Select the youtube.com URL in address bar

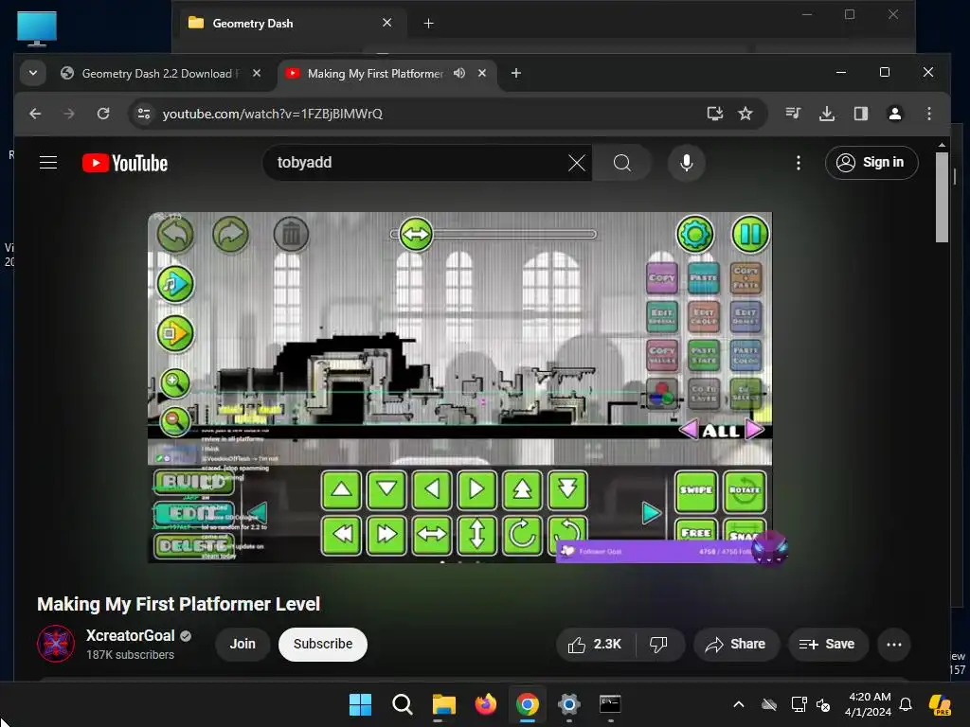pyautogui.click(x=272, y=114)
